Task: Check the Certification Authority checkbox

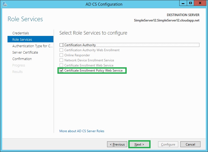Action: click(61, 45)
